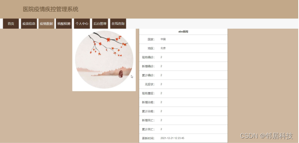Click the 新增死亡 row label
Image resolution: width=299 pixels, height=143 pixels.
[x=148, y=120]
